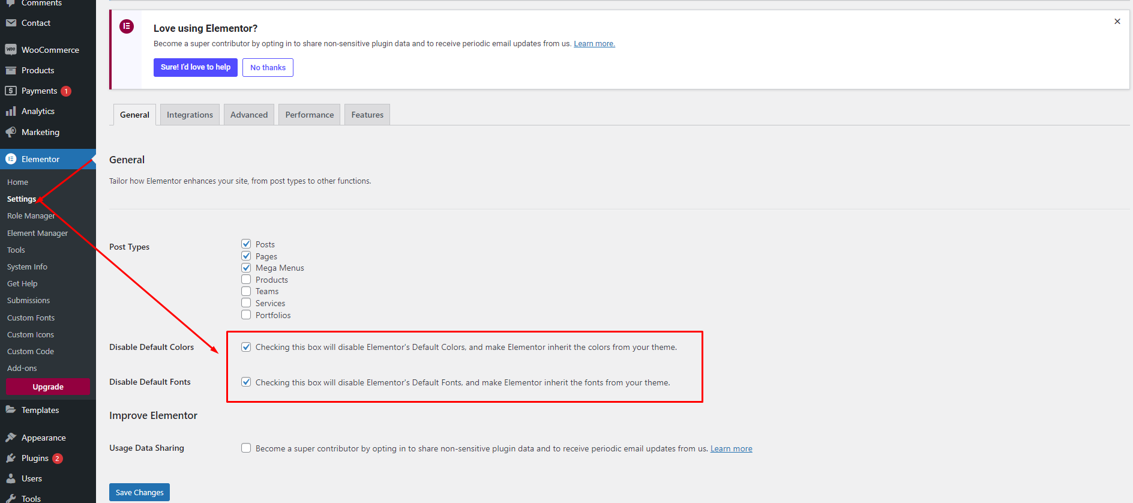Open Products via its sidebar icon
1133x503 pixels.
(x=11, y=70)
